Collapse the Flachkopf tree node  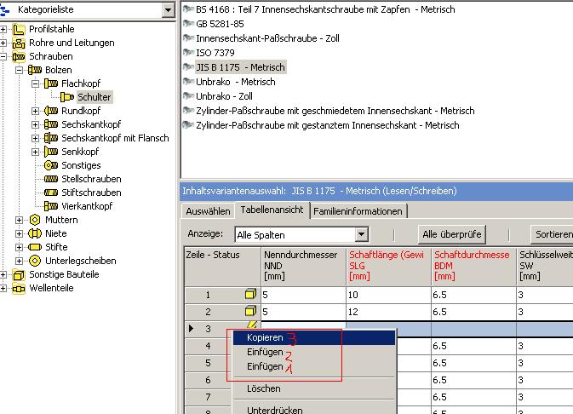pos(36,83)
